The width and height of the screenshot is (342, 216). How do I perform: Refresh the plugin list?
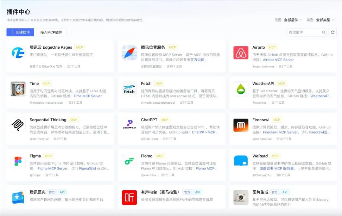[x=332, y=32]
